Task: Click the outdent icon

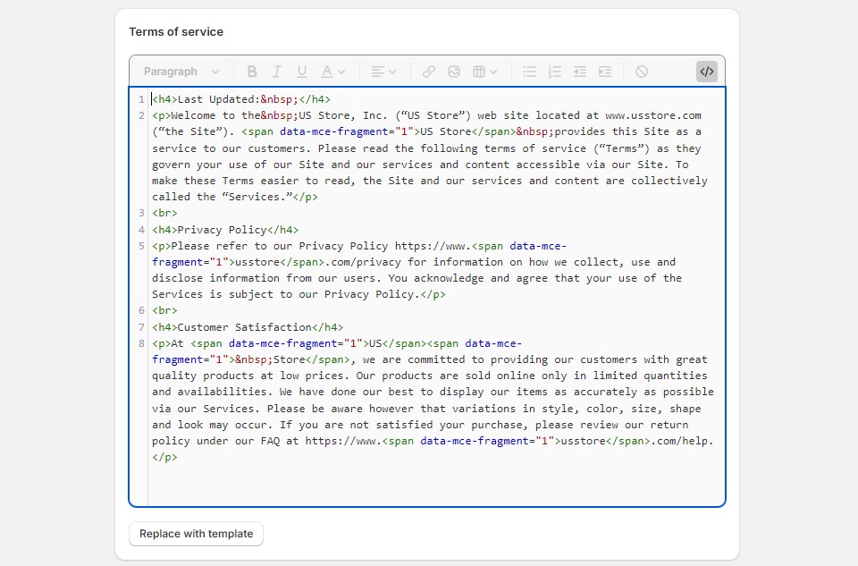Action: pyautogui.click(x=580, y=72)
